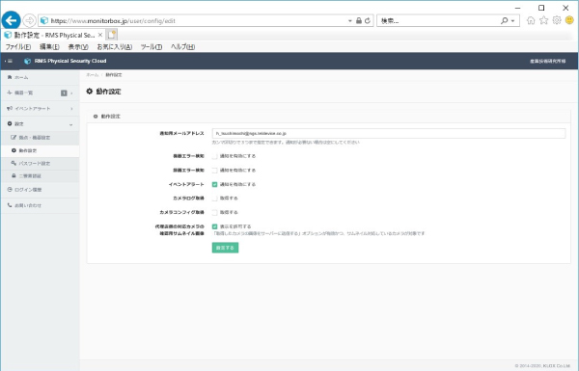Screen dimensions: 579x371
Task: Open 二要素認証 in the sidebar
Action: (x=40, y=176)
